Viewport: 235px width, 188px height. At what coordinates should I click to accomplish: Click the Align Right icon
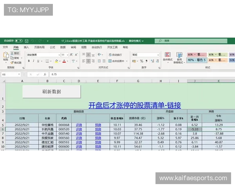93,61
